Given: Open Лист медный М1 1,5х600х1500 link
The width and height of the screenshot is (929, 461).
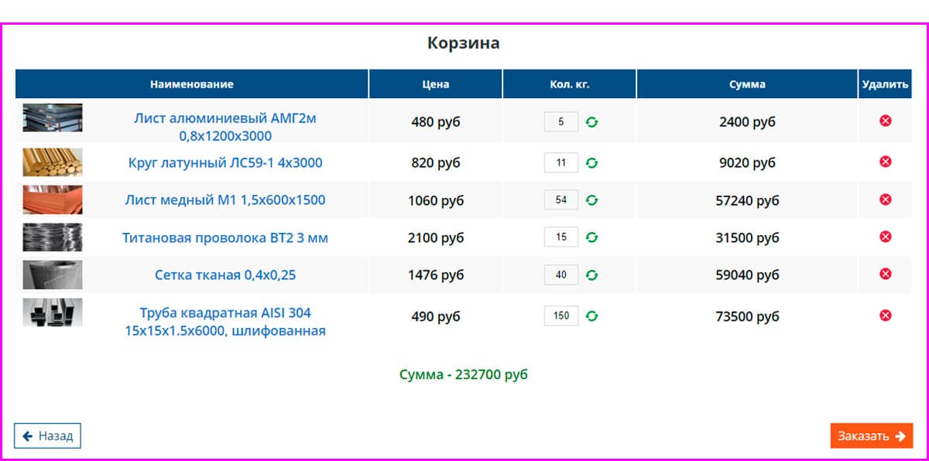Looking at the screenshot, I should [225, 200].
